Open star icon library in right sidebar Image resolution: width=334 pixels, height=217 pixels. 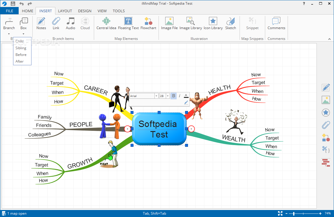click(x=326, y=112)
